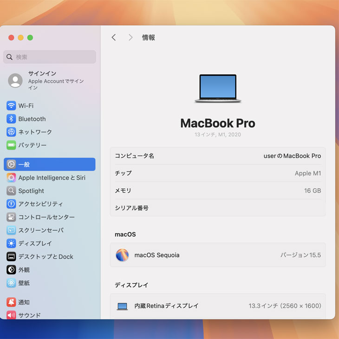Click the forward chevron button
Image resolution: width=339 pixels, height=339 pixels.
[130, 38]
